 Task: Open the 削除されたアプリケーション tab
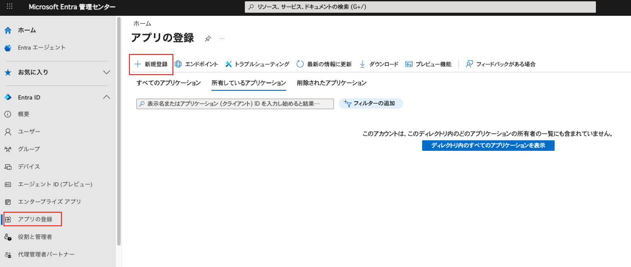[x=332, y=83]
